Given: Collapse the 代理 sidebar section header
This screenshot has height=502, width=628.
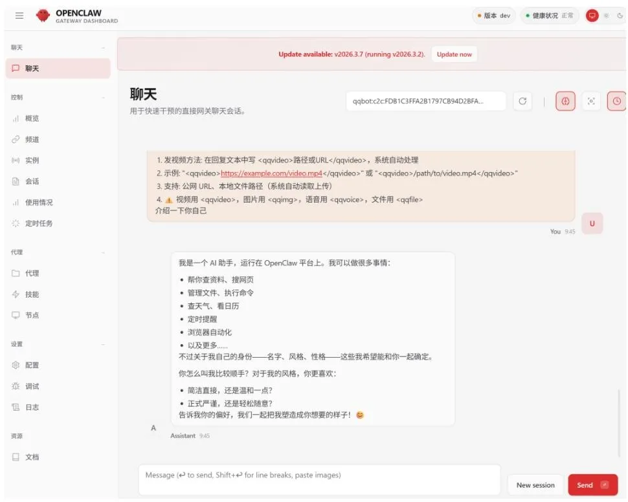Looking at the screenshot, I should coord(58,252).
